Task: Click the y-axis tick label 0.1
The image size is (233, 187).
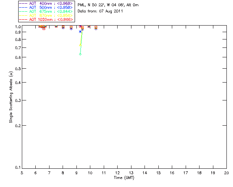Action: 18,168
